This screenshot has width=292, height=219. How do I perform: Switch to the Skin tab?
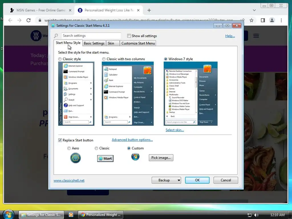(113, 43)
